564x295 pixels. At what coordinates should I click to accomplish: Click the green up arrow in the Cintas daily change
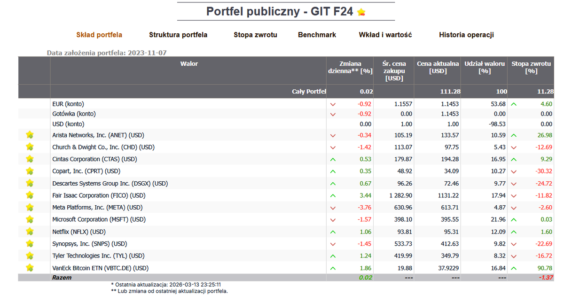click(x=333, y=159)
